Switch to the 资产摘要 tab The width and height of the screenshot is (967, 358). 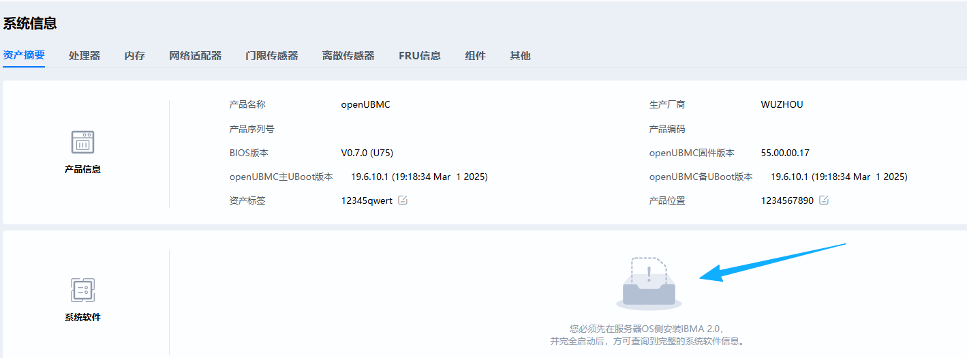pos(24,55)
